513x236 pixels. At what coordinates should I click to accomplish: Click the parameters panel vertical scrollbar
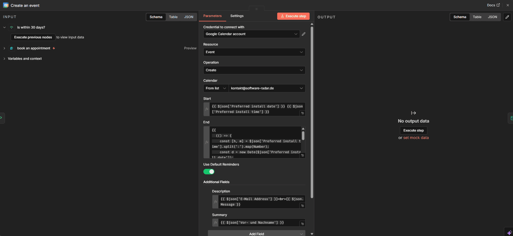312,110
